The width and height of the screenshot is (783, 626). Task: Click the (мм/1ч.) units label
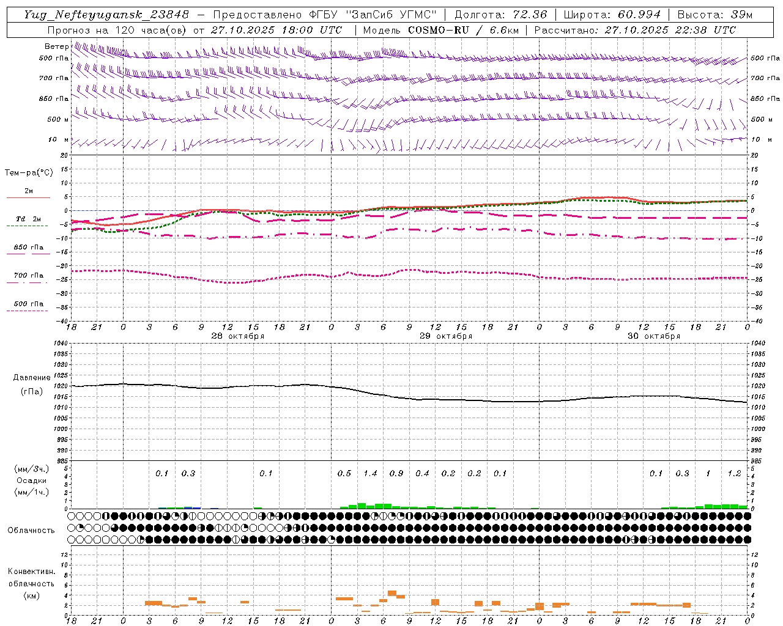(31, 492)
